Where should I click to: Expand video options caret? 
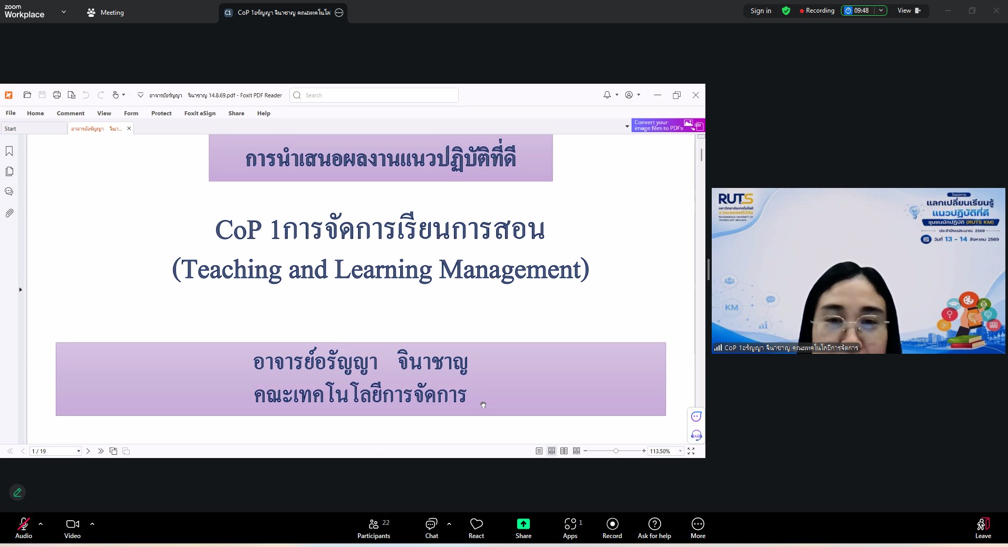[x=92, y=524]
